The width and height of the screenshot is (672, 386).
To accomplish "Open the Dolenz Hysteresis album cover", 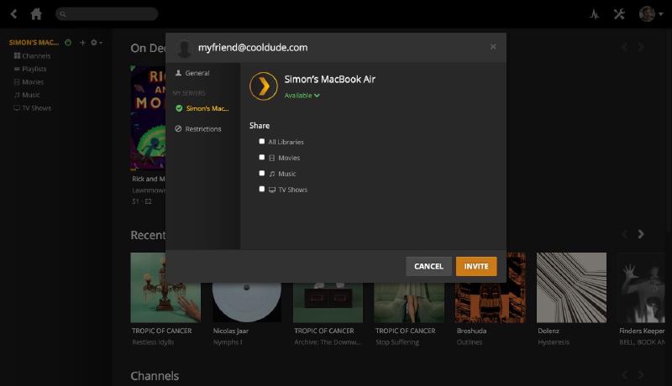I will 571,288.
